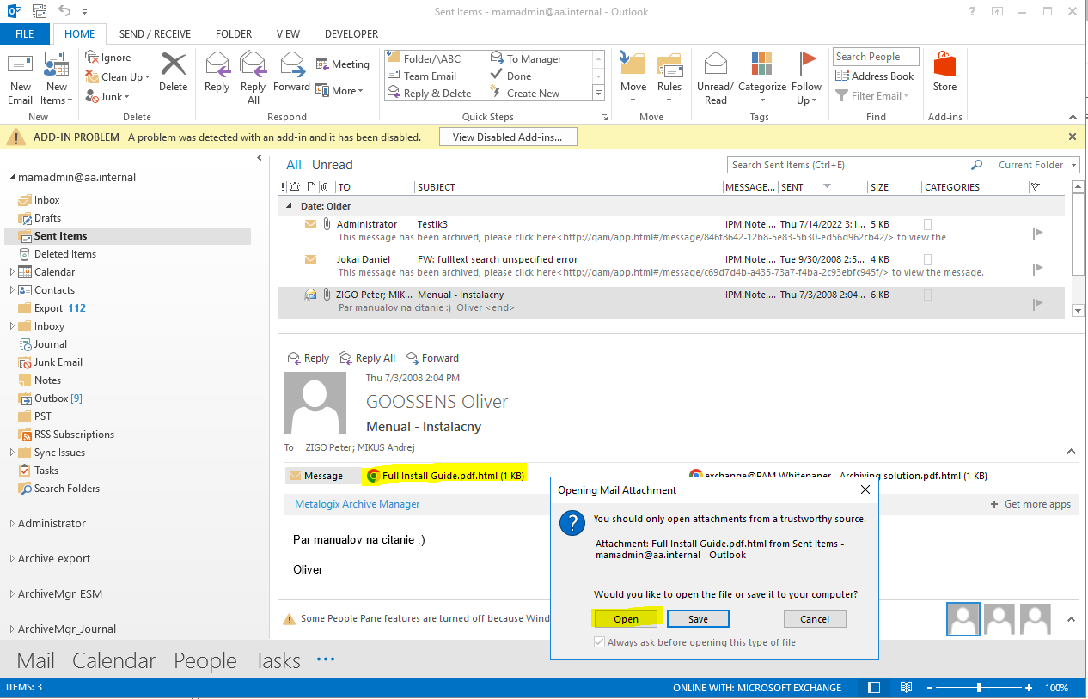Click the Categorize color icon
1088x699 pixels.
pyautogui.click(x=761, y=64)
